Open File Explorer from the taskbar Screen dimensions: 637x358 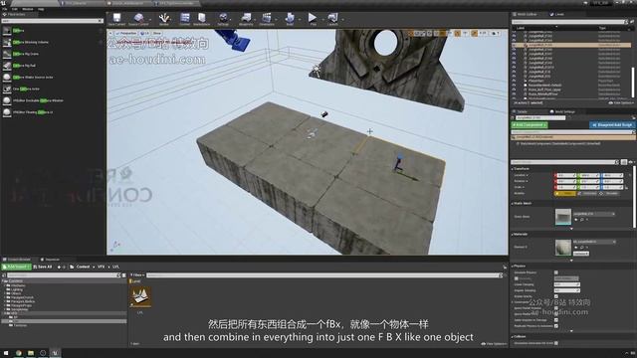31,353
